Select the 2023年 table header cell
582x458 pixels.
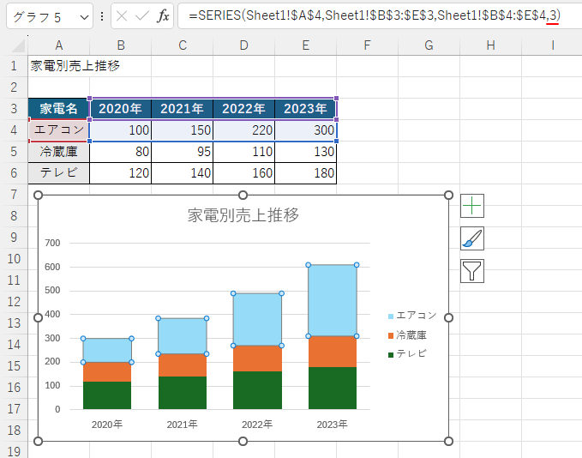[x=305, y=109]
